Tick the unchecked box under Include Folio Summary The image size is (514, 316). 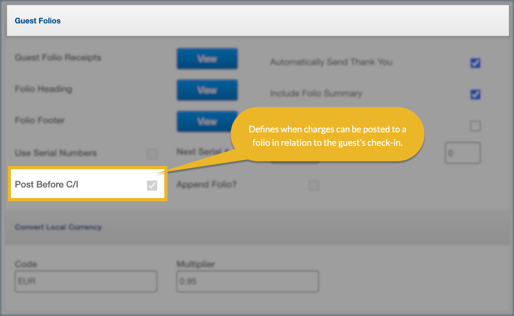pyautogui.click(x=475, y=126)
